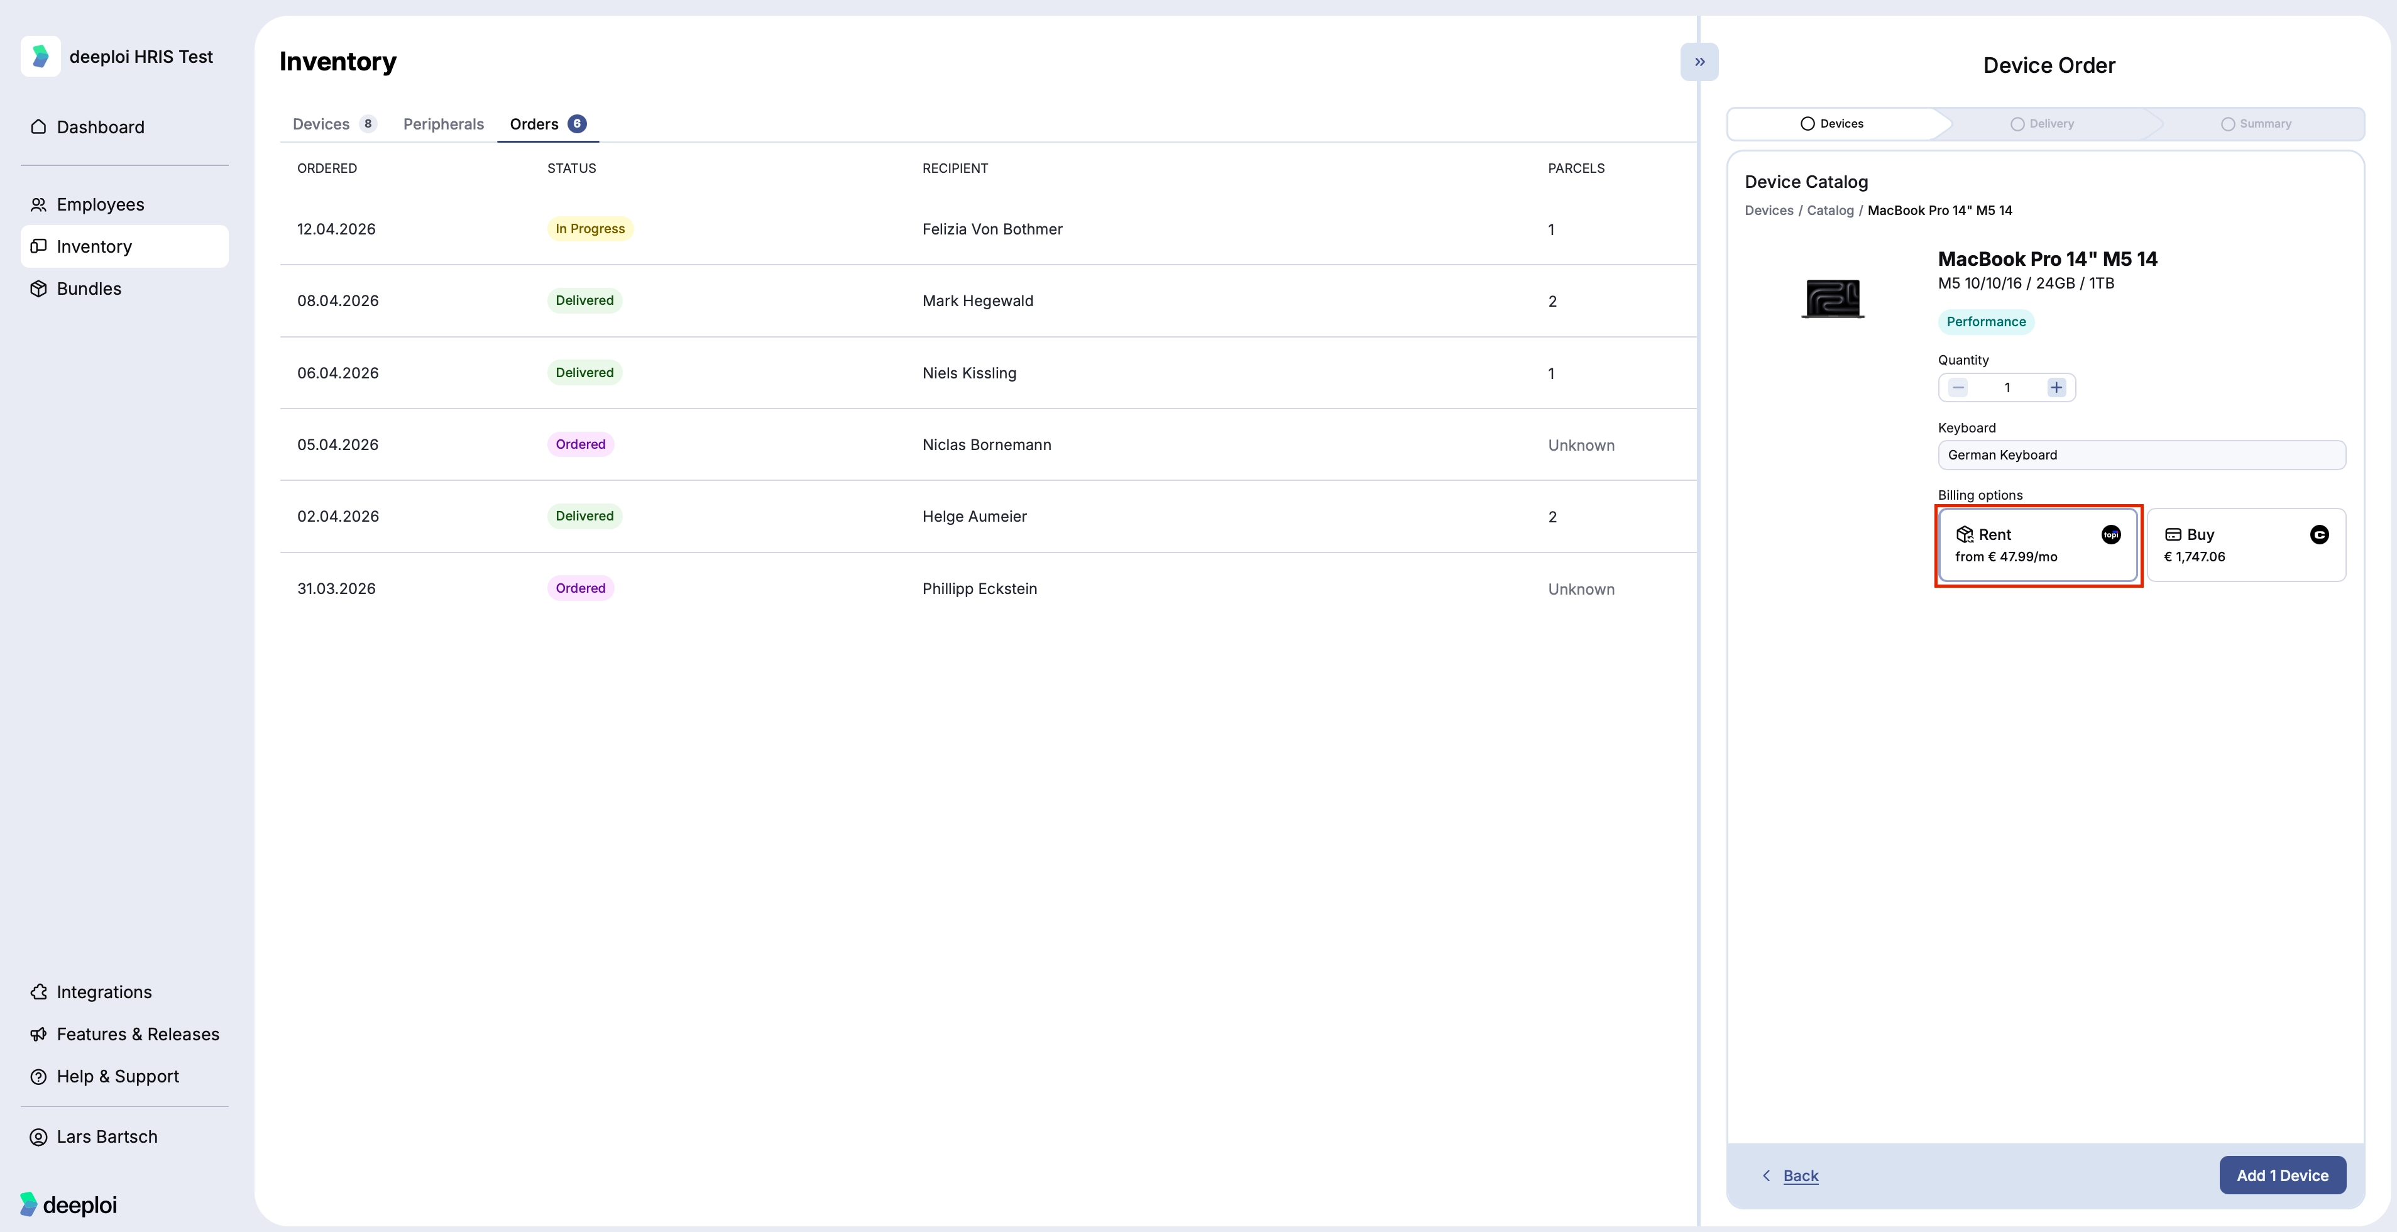Switch to the Devices tab
Viewport: 2397px width, 1232px height.
(x=334, y=124)
